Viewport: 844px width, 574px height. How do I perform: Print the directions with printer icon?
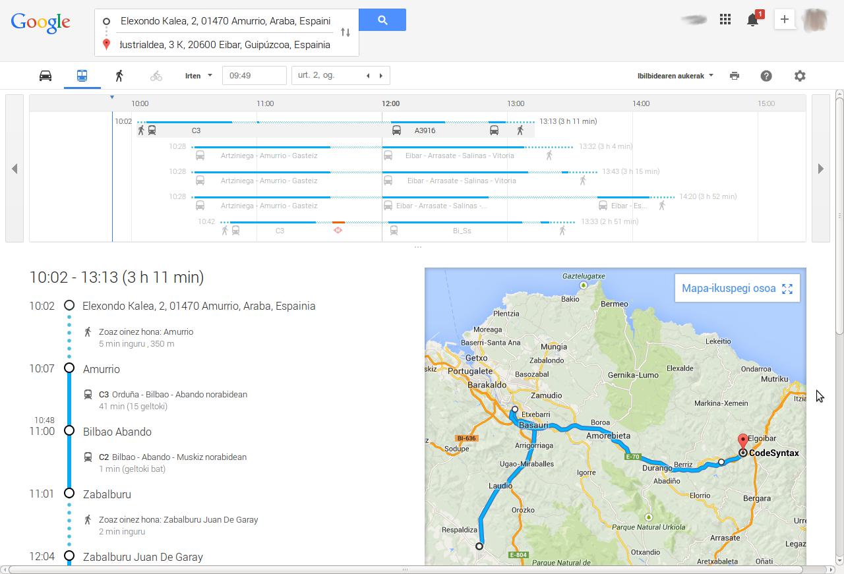735,76
